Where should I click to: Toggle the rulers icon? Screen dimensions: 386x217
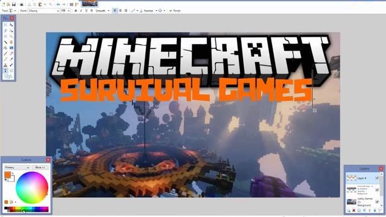pyautogui.click(x=77, y=4)
